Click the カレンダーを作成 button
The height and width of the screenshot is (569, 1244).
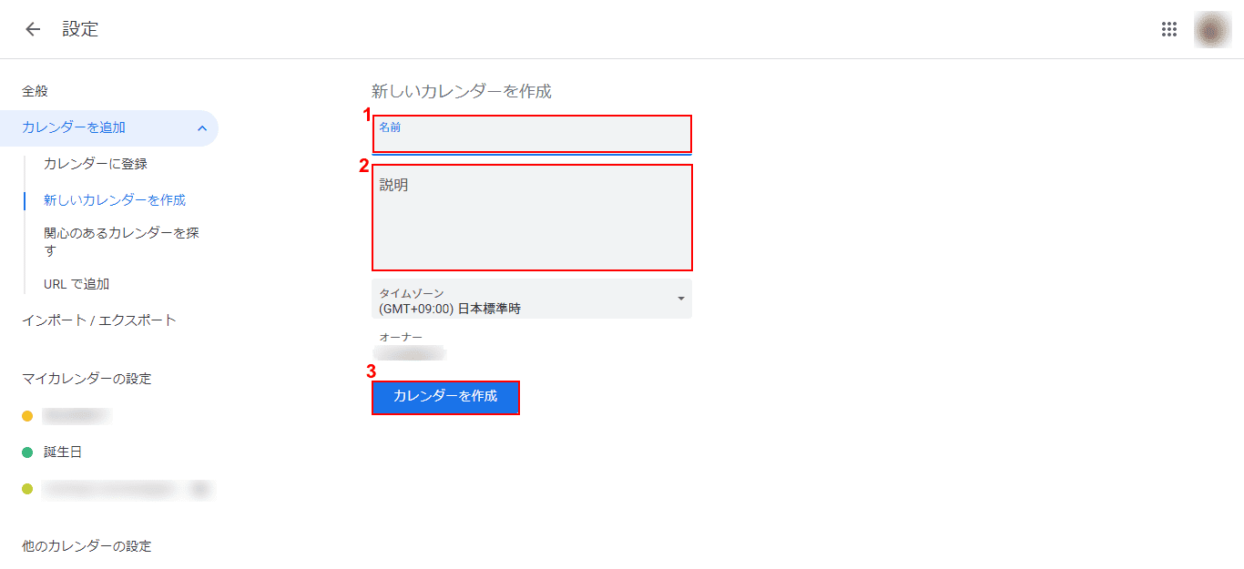click(445, 397)
